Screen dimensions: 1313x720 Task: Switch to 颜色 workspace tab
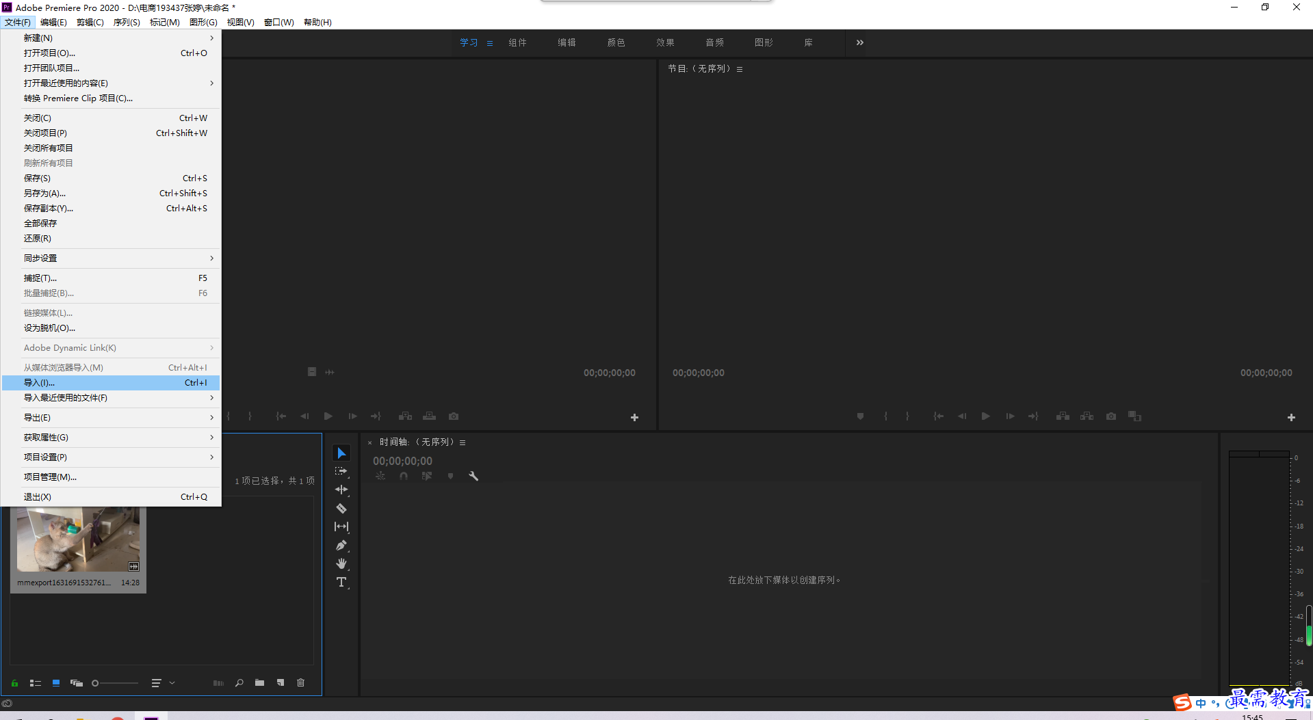coord(616,42)
